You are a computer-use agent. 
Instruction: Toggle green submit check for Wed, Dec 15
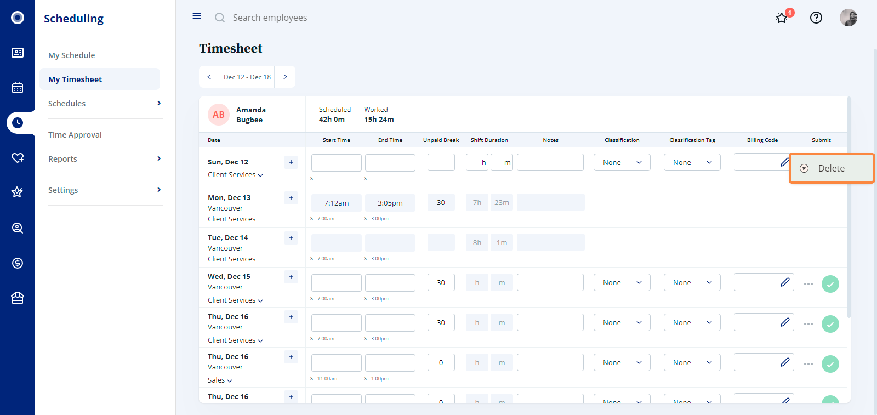click(x=830, y=284)
